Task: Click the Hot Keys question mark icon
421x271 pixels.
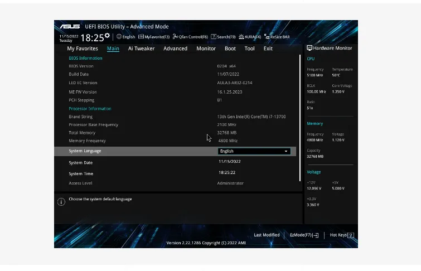Action: coord(351,235)
